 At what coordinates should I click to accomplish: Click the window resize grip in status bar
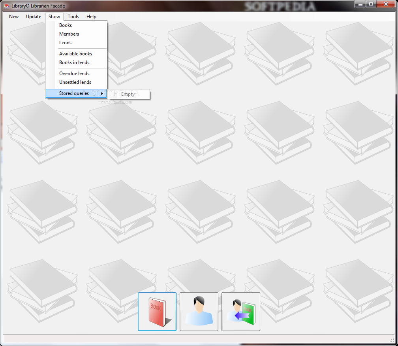392,340
